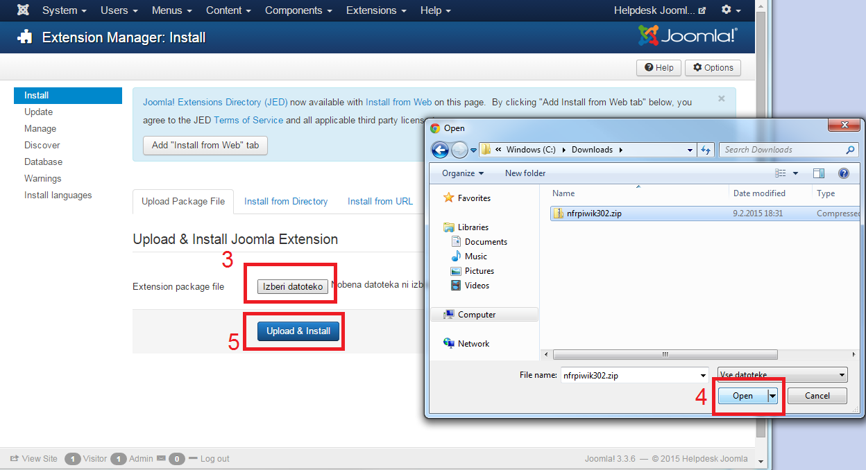
Task: Click the messages envelope icon in footer
Action: (x=161, y=459)
